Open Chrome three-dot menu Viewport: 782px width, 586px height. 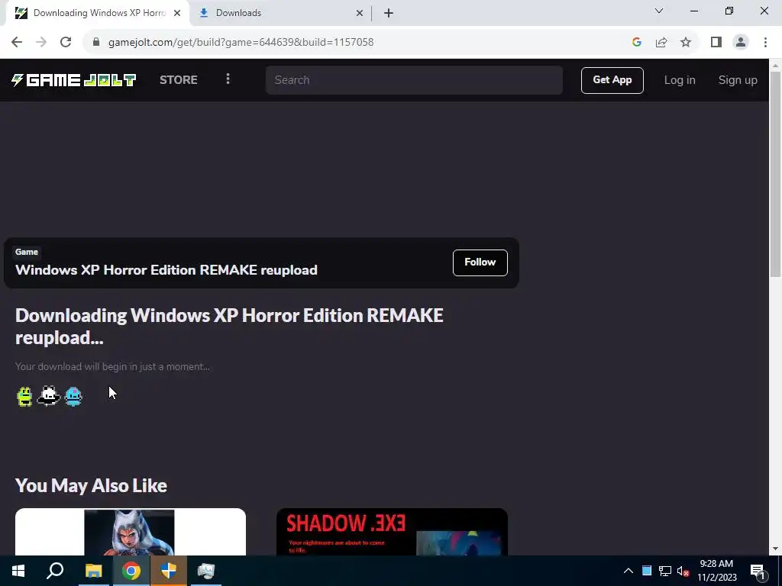point(765,43)
